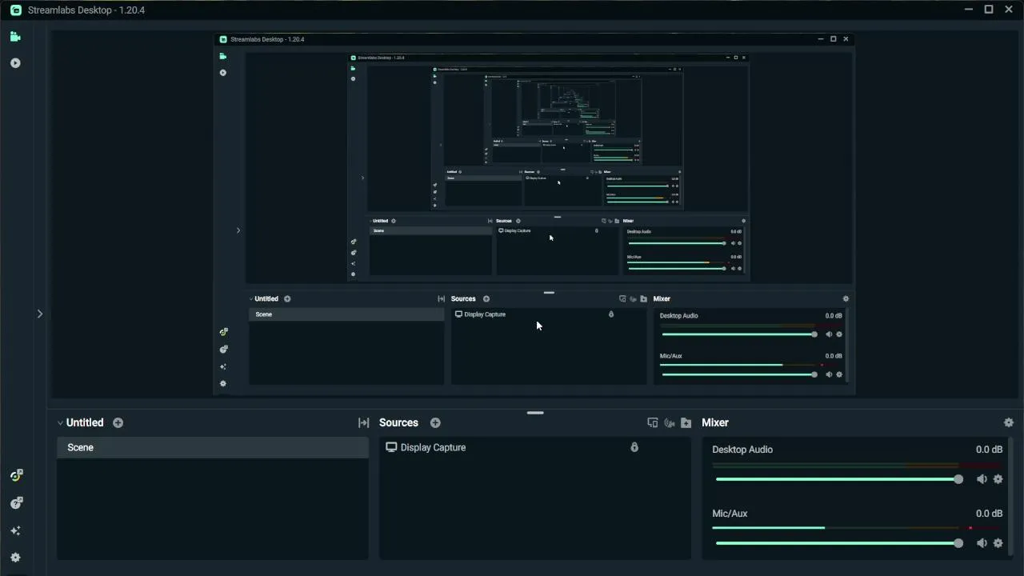In the largest preview copy, click Mixer gear
Image resolution: width=1024 pixels, height=576 pixels.
(846, 299)
